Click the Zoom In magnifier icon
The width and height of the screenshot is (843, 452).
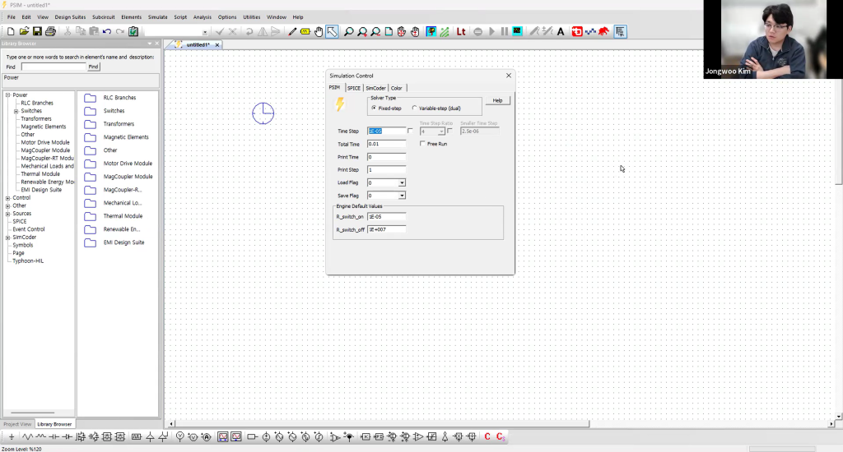click(x=362, y=32)
